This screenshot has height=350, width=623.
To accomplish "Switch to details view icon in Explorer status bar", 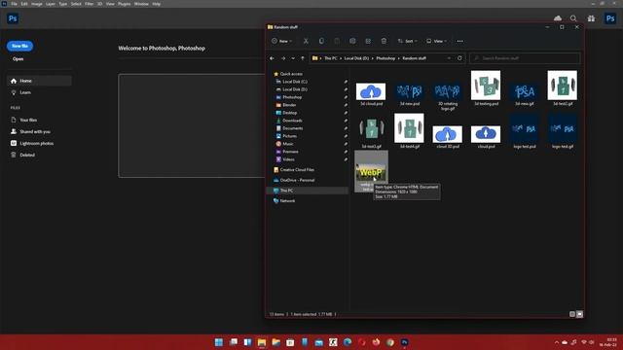I will click(x=572, y=314).
